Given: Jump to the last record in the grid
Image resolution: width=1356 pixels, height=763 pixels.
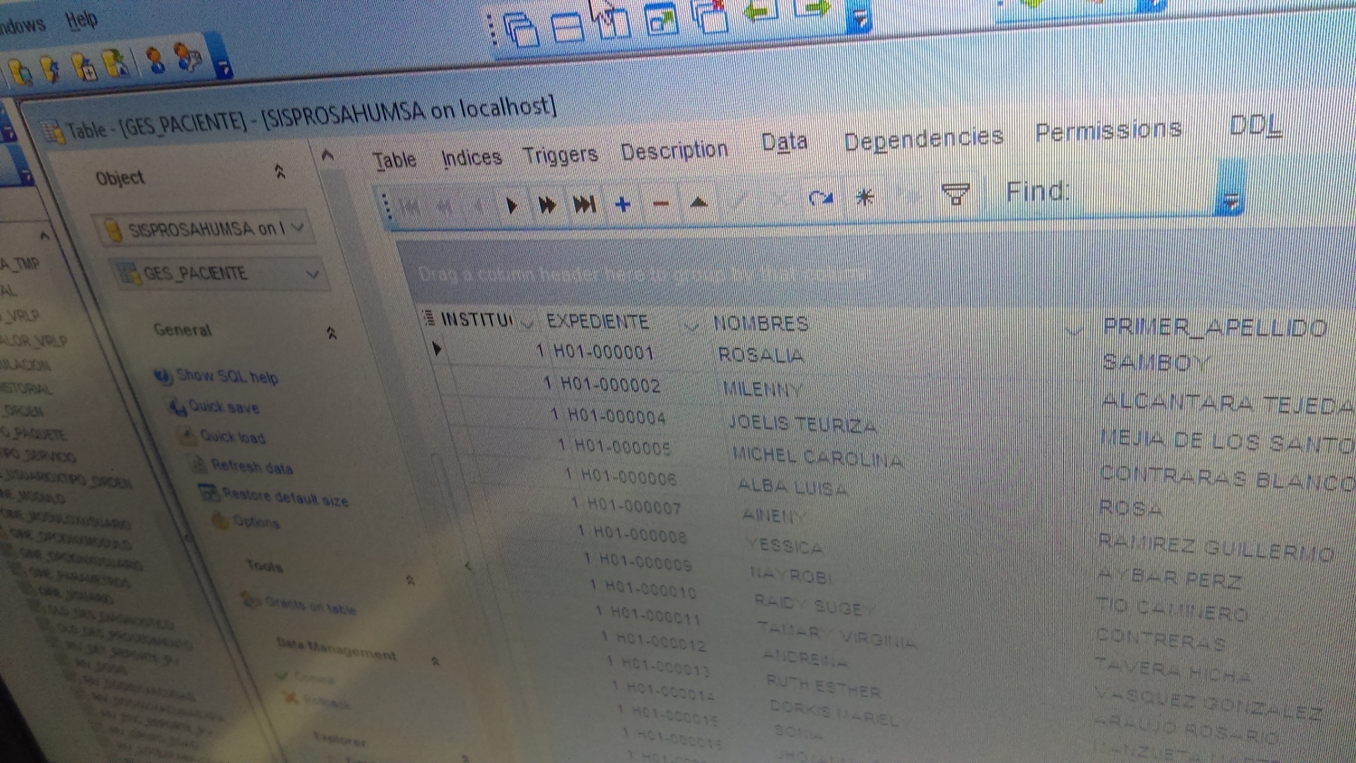Looking at the screenshot, I should point(584,205).
